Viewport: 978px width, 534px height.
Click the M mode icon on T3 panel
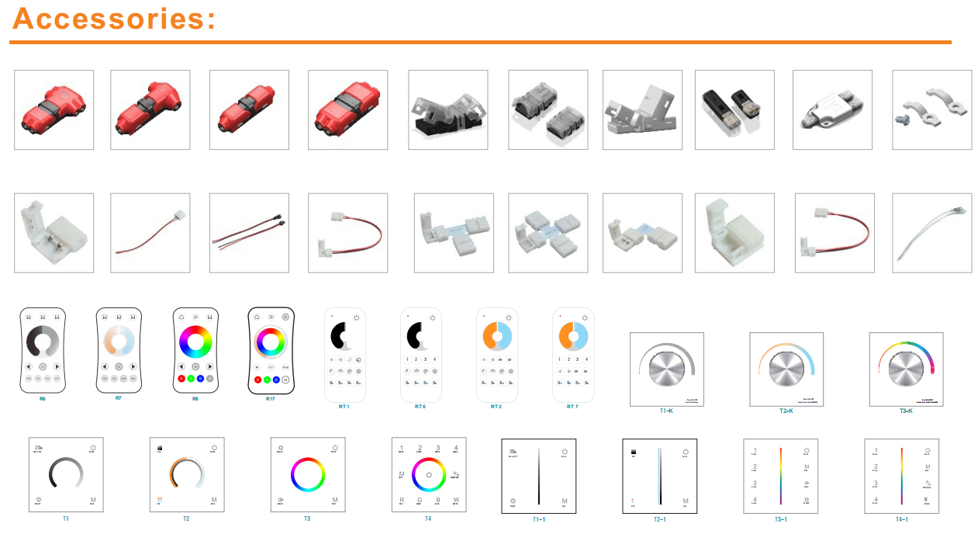(335, 500)
